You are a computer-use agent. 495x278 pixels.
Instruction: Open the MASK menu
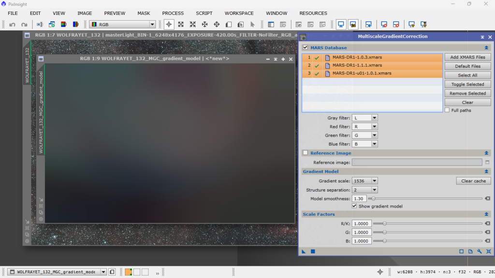[x=144, y=13]
